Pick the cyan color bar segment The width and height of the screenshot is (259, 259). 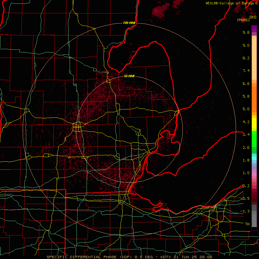point(254,158)
